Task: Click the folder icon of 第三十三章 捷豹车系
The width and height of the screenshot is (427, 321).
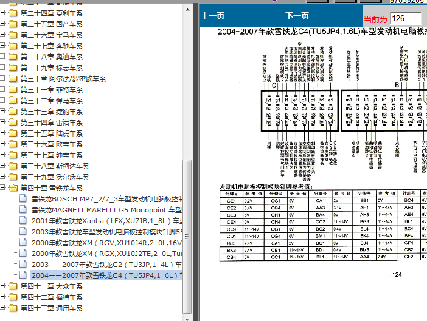Action: click(x=13, y=111)
